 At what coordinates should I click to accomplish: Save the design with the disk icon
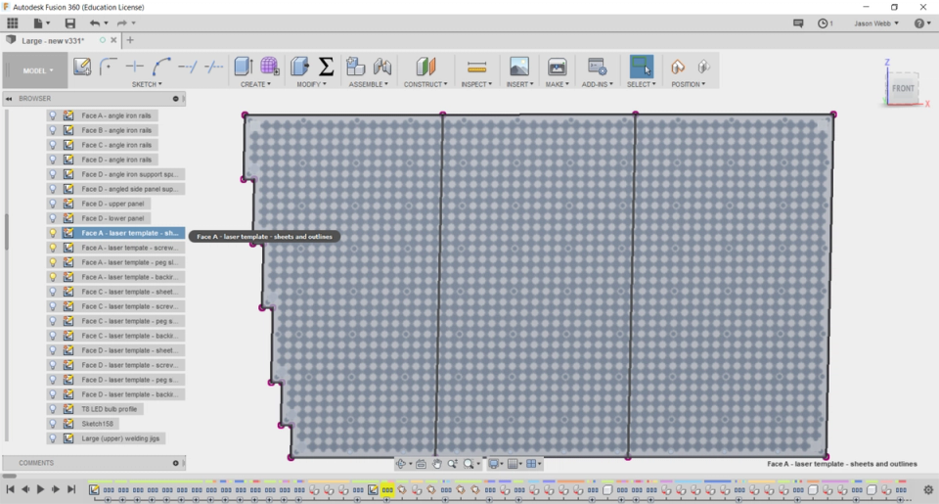point(70,23)
